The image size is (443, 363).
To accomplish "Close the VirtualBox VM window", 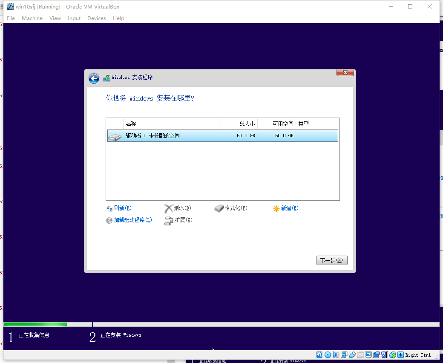I will tap(430, 6).
